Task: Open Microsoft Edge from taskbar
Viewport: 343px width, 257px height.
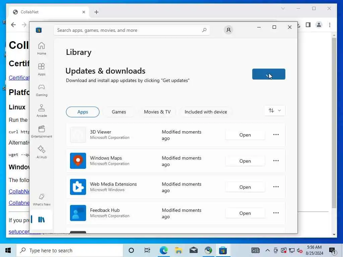Action: tap(163, 250)
